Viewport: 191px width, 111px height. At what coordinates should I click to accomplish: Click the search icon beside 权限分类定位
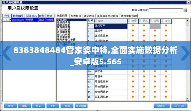click(x=185, y=10)
